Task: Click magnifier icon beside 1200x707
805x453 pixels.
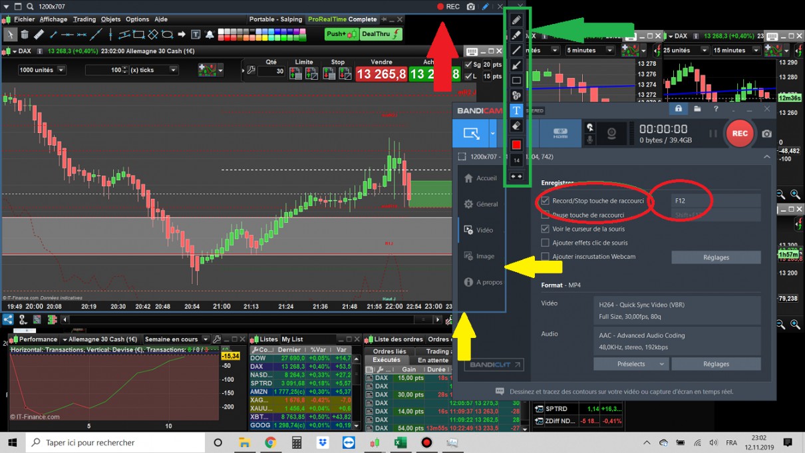Action: tap(30, 7)
